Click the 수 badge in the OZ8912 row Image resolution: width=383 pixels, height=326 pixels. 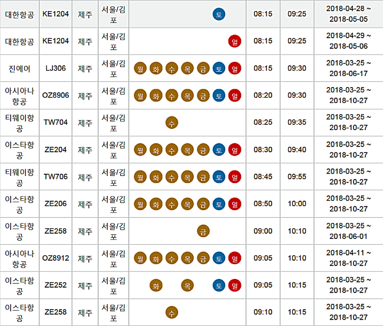pyautogui.click(x=171, y=258)
